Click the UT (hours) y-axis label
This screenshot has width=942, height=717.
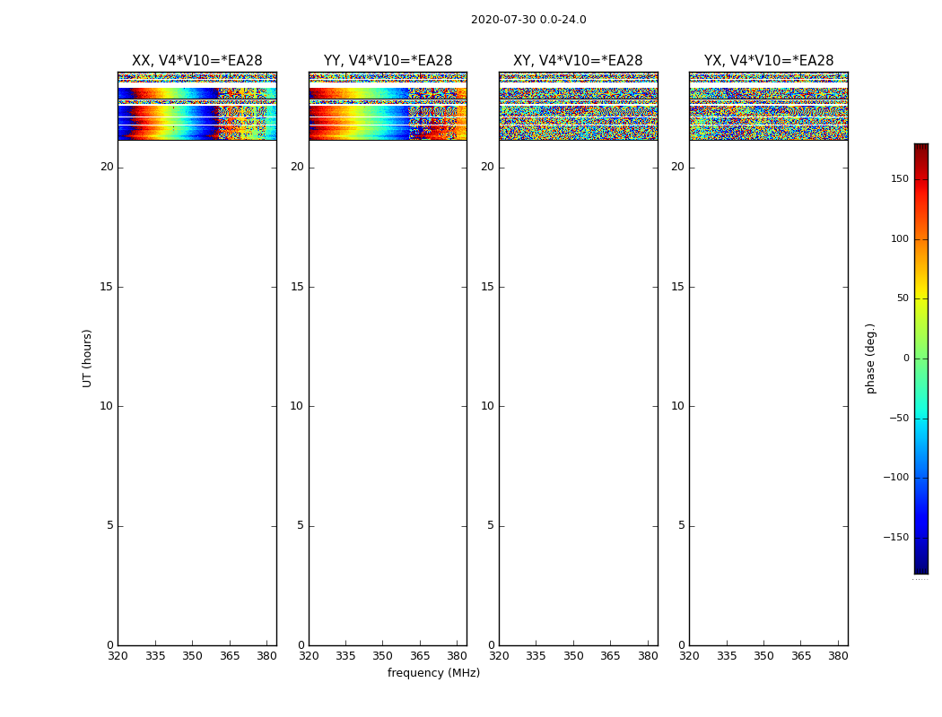pos(87,358)
